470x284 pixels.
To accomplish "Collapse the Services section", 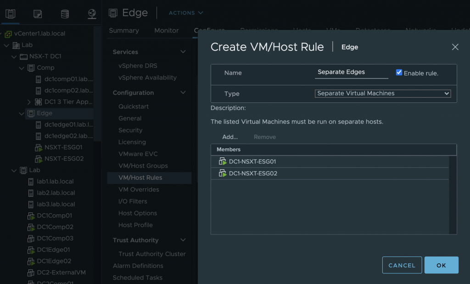I will (183, 52).
